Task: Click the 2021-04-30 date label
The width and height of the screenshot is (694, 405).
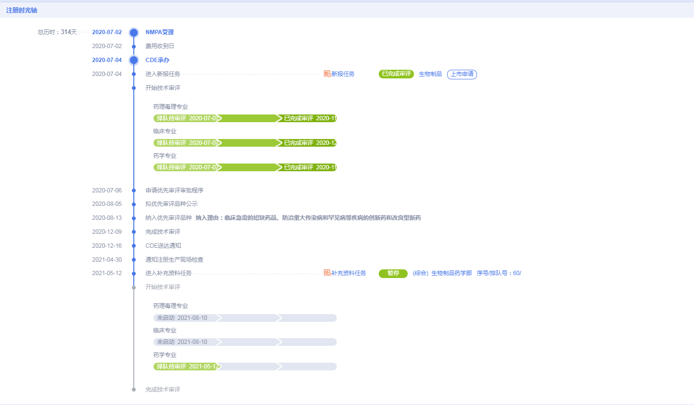Action: (x=107, y=259)
